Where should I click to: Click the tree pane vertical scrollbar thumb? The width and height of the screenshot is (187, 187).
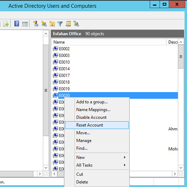coord(46,90)
